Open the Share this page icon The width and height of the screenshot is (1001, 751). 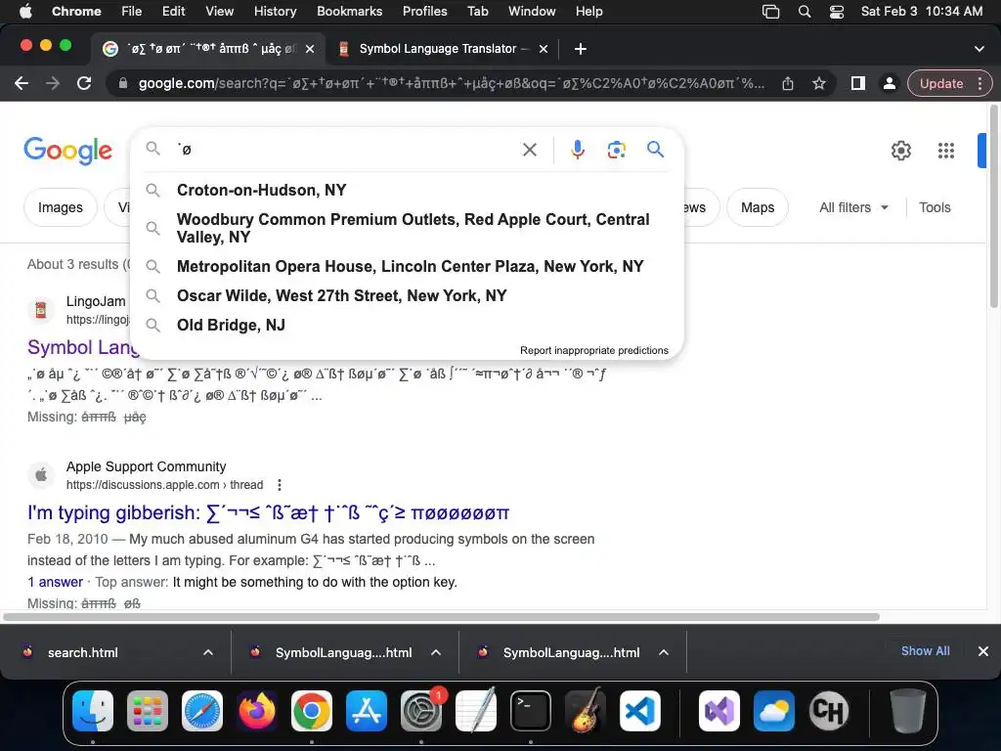(788, 83)
